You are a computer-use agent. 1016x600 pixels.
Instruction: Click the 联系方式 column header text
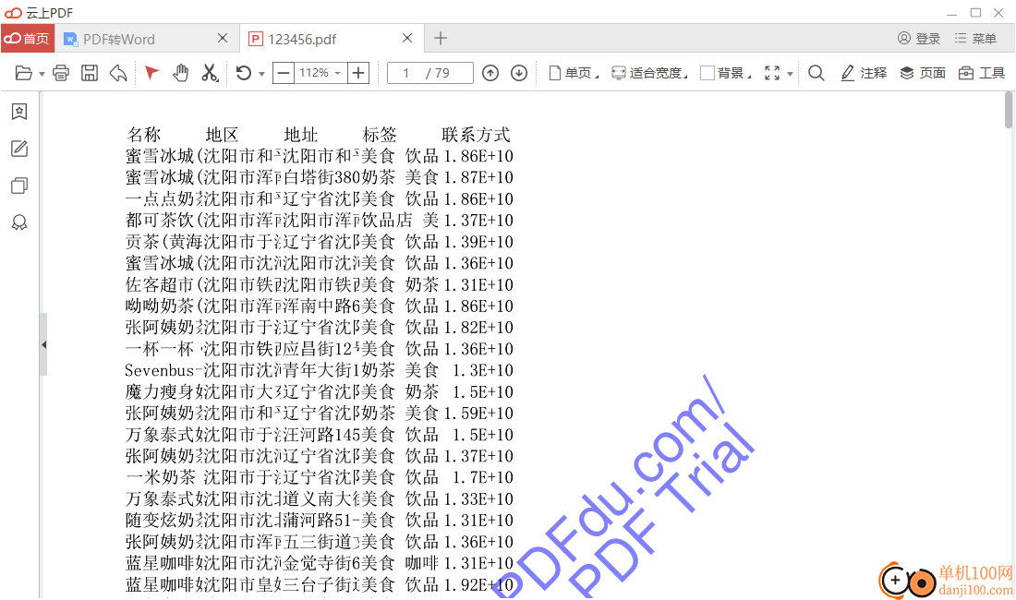coord(477,135)
